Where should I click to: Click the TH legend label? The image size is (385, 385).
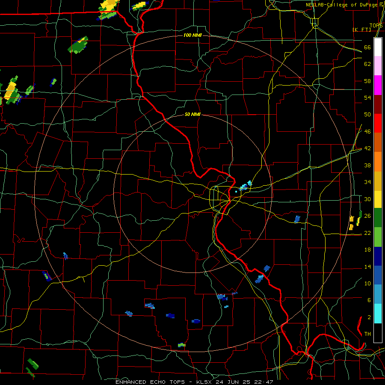pyautogui.click(x=367, y=334)
